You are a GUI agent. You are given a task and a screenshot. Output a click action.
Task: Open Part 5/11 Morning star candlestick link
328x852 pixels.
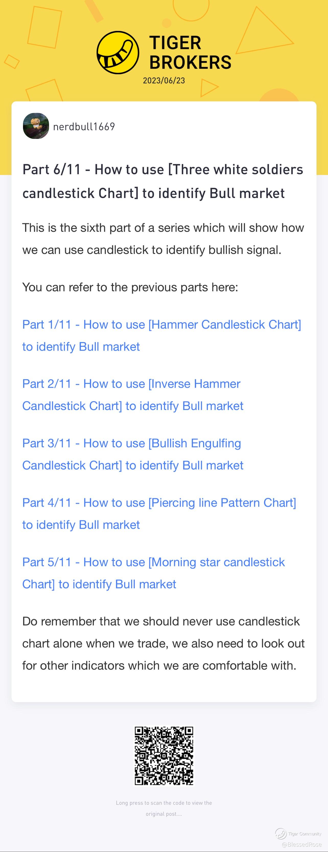click(x=154, y=573)
